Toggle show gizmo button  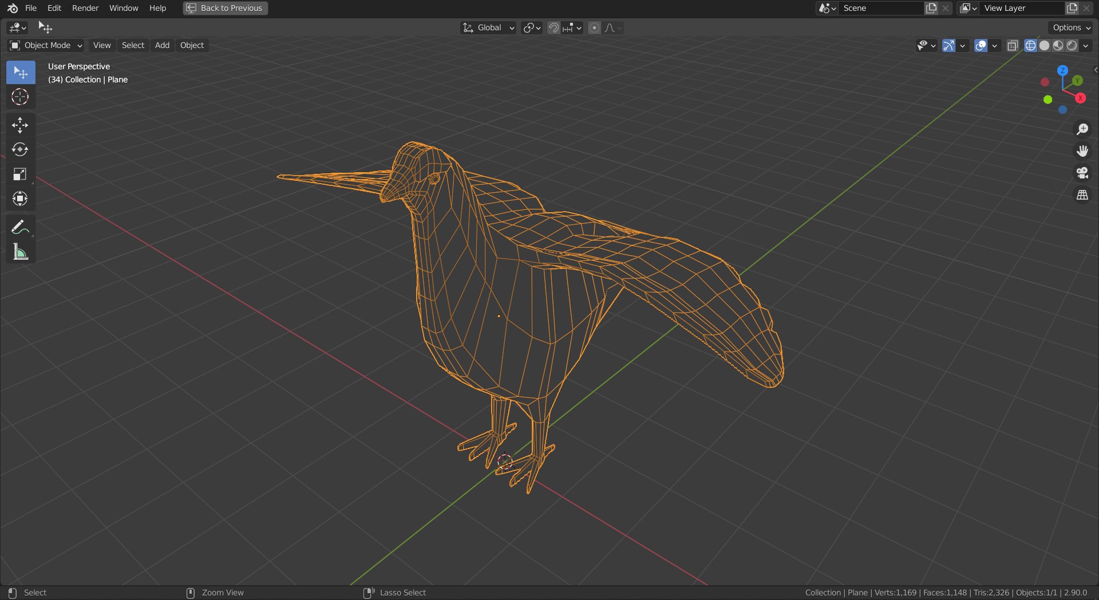pos(948,45)
